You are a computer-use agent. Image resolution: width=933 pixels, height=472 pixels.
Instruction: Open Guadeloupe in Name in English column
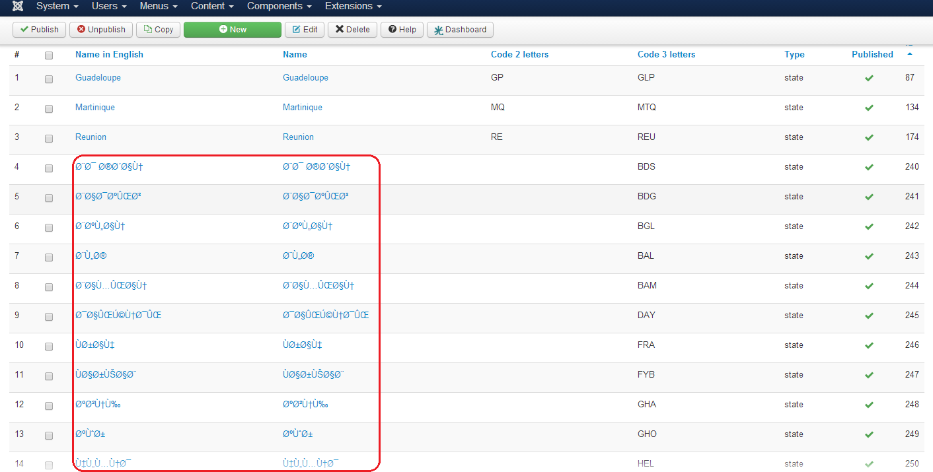pos(98,78)
